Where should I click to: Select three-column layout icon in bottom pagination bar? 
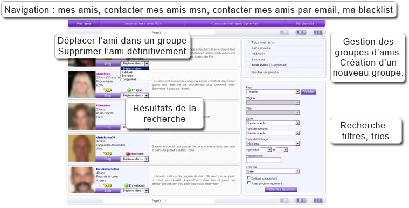point(318,200)
